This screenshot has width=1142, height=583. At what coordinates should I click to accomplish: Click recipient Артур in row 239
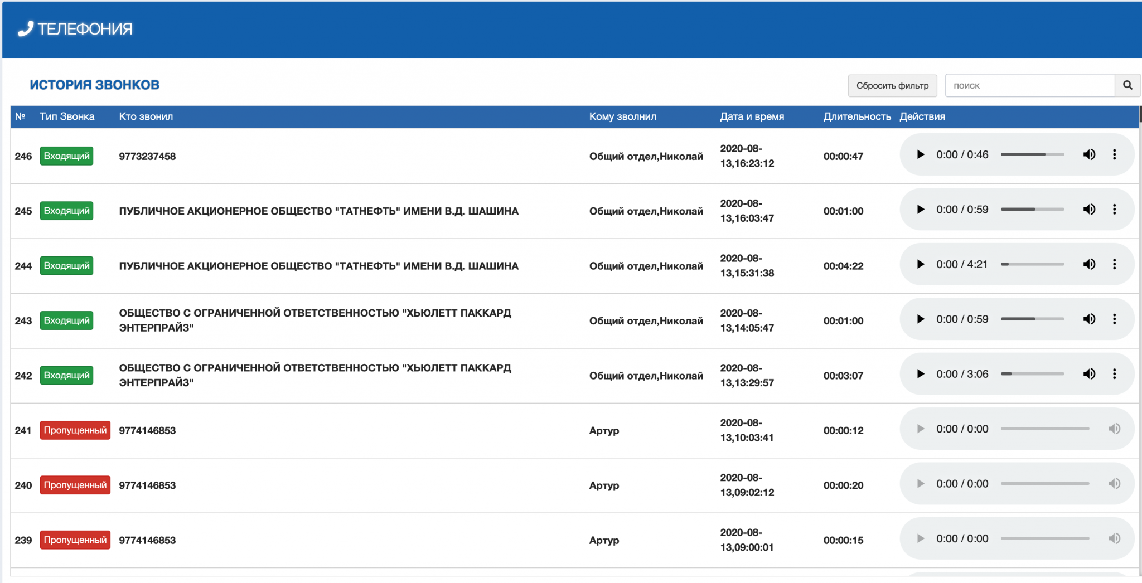pyautogui.click(x=604, y=540)
